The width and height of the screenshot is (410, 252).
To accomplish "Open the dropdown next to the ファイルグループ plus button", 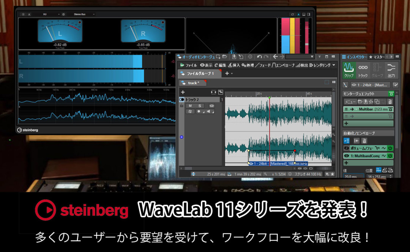I will click(x=232, y=73).
